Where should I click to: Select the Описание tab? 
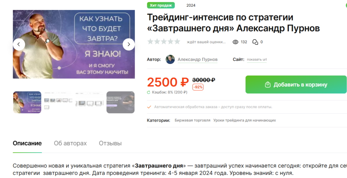[x=27, y=143]
